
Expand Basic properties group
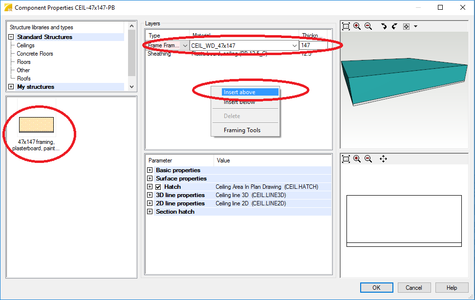click(150, 170)
